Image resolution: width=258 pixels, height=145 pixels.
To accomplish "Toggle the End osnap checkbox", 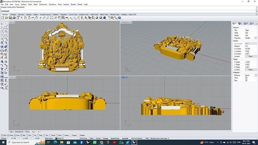I will [x=2, y=135].
